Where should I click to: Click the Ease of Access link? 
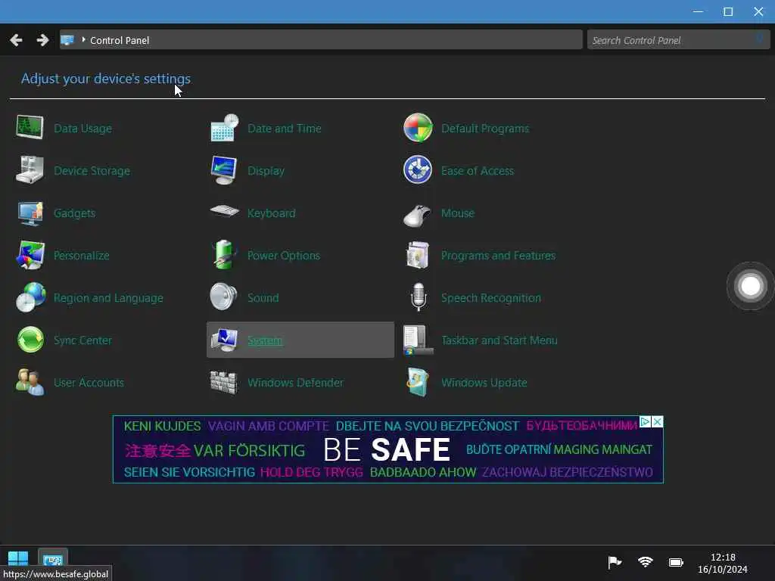(478, 171)
